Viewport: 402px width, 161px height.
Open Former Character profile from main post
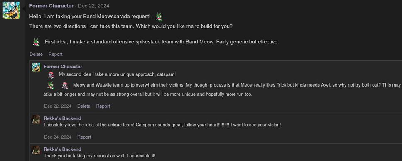pos(51,6)
